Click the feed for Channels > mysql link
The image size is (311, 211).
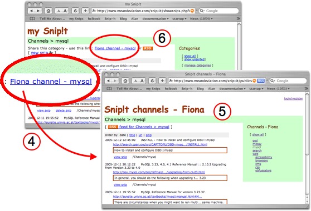point(144,127)
